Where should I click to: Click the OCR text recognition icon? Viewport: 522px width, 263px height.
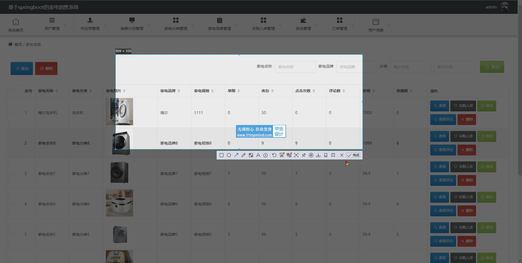pyautogui.click(x=296, y=155)
